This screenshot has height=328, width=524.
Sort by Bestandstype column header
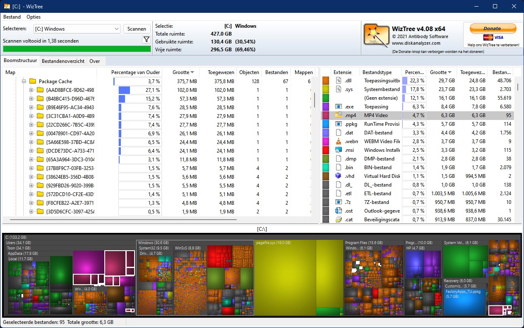(380, 72)
